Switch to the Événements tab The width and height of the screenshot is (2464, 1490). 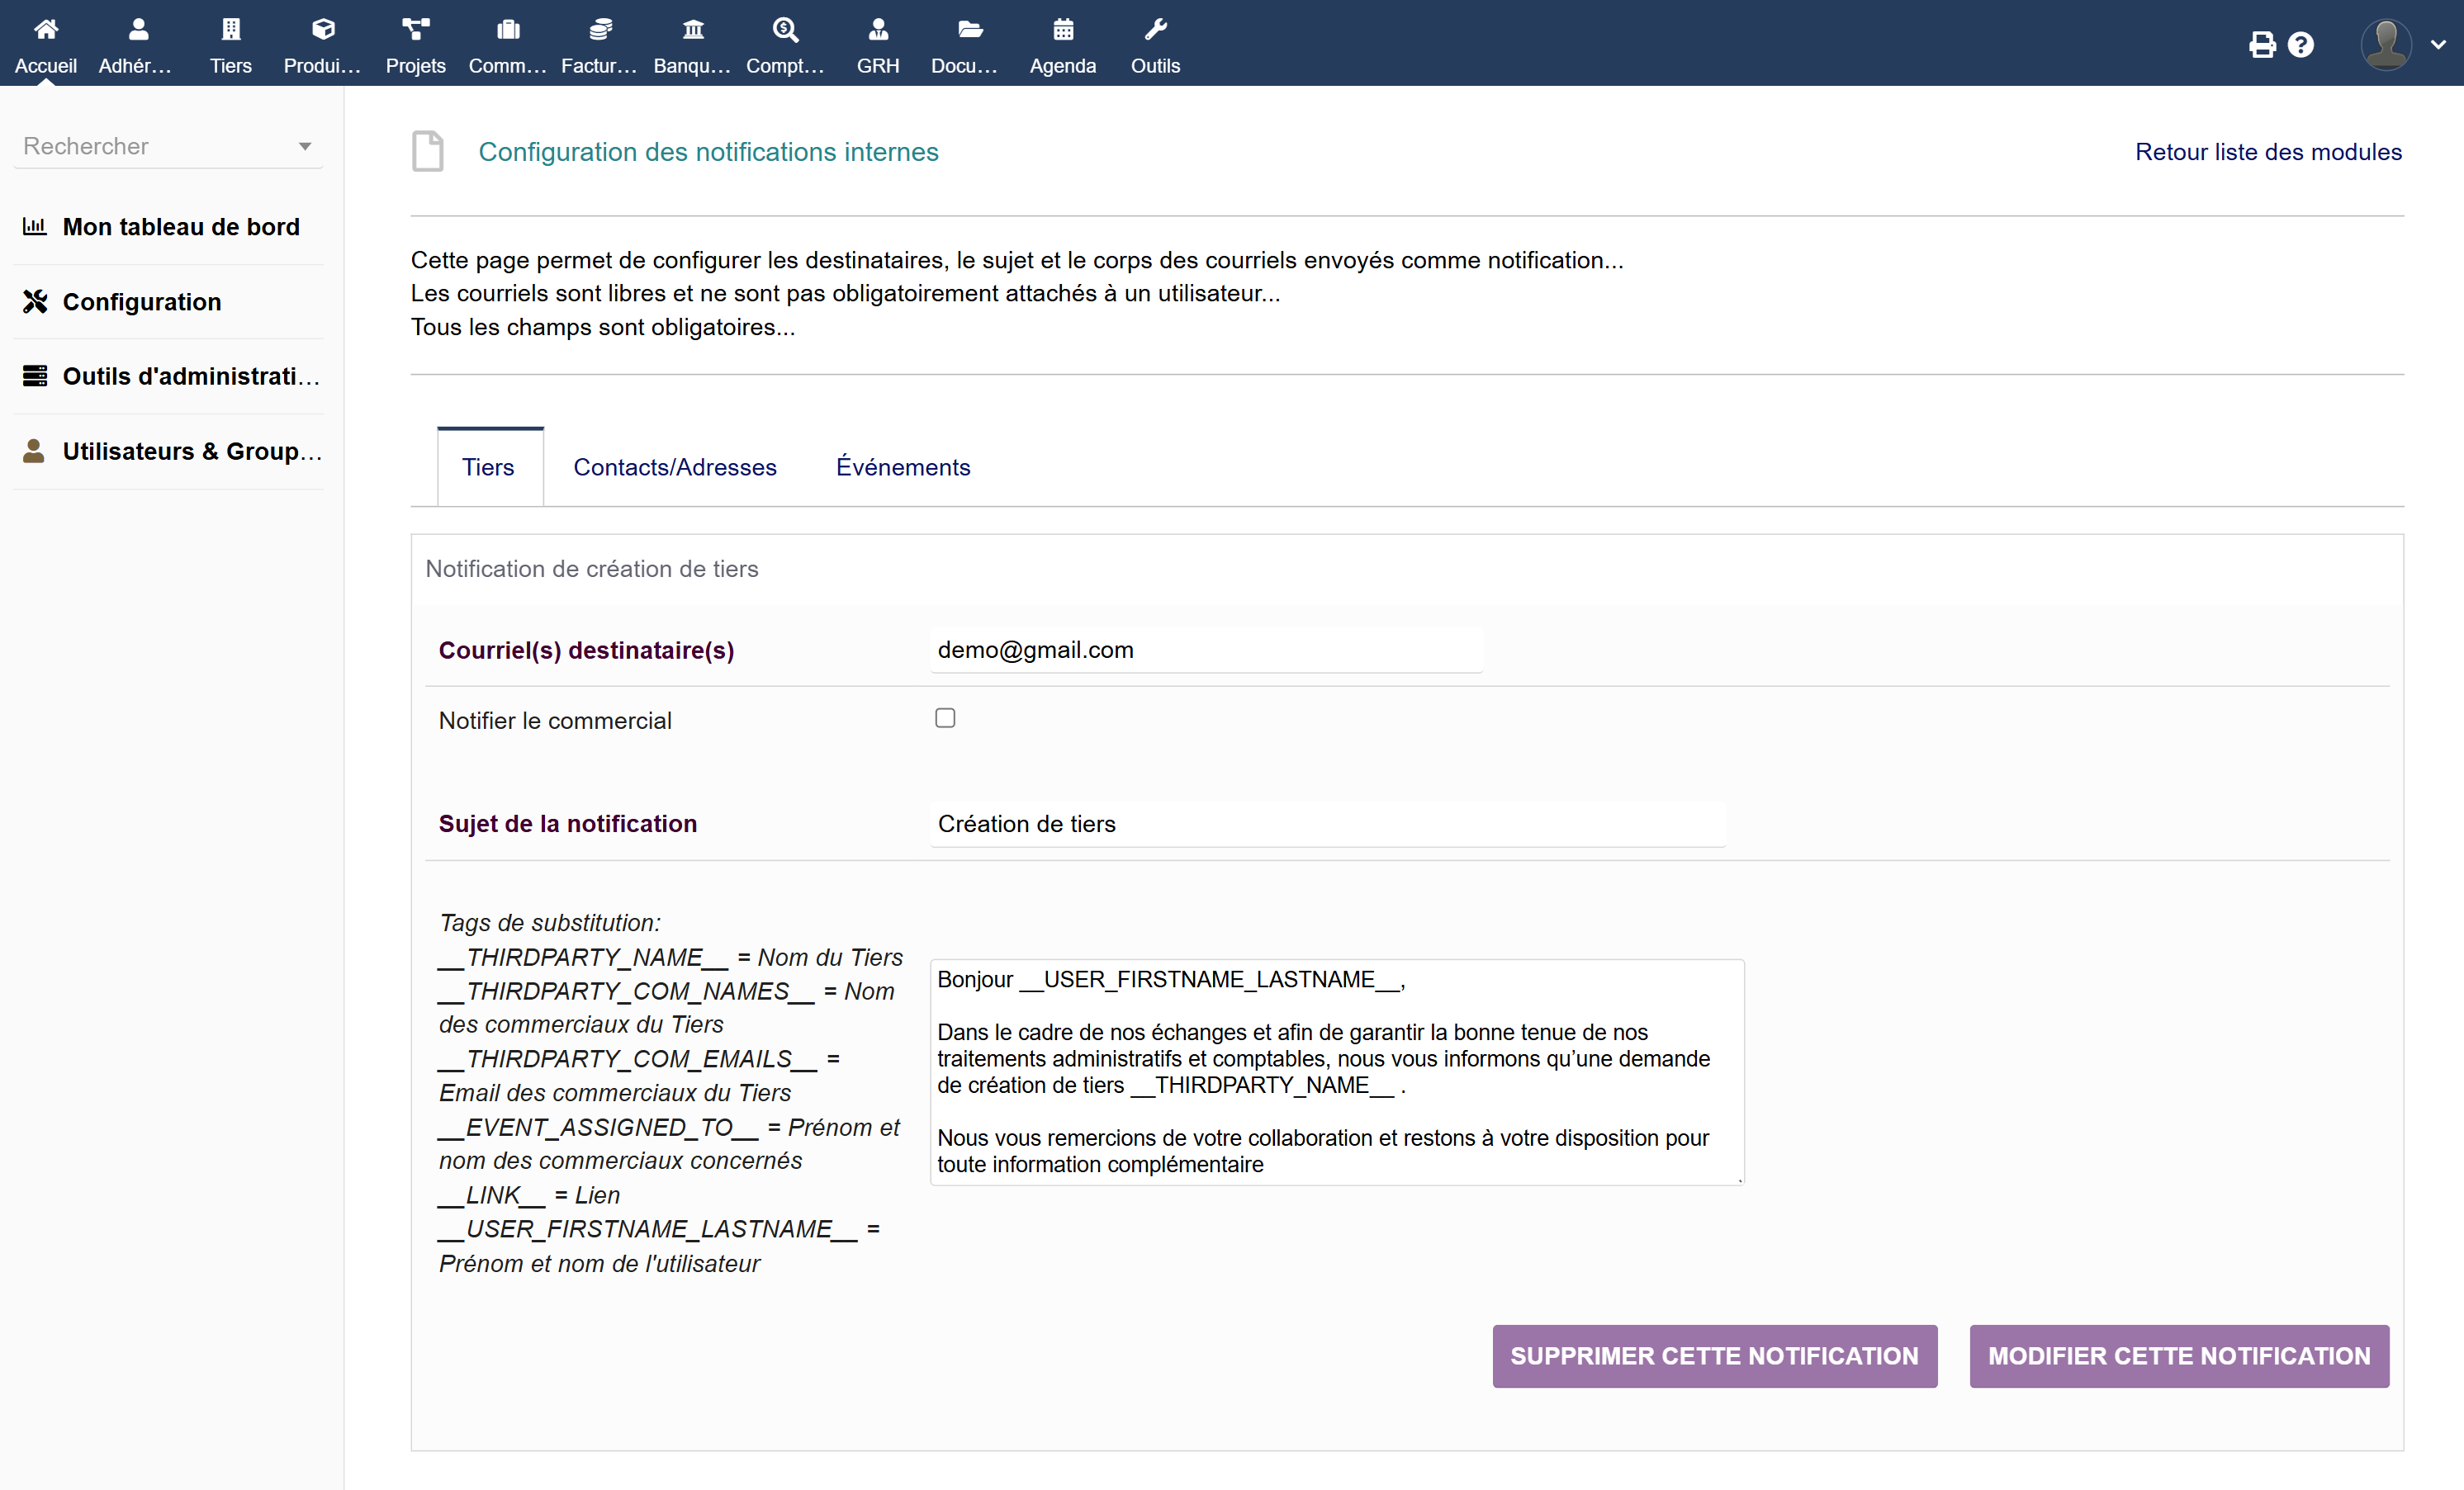click(902, 467)
